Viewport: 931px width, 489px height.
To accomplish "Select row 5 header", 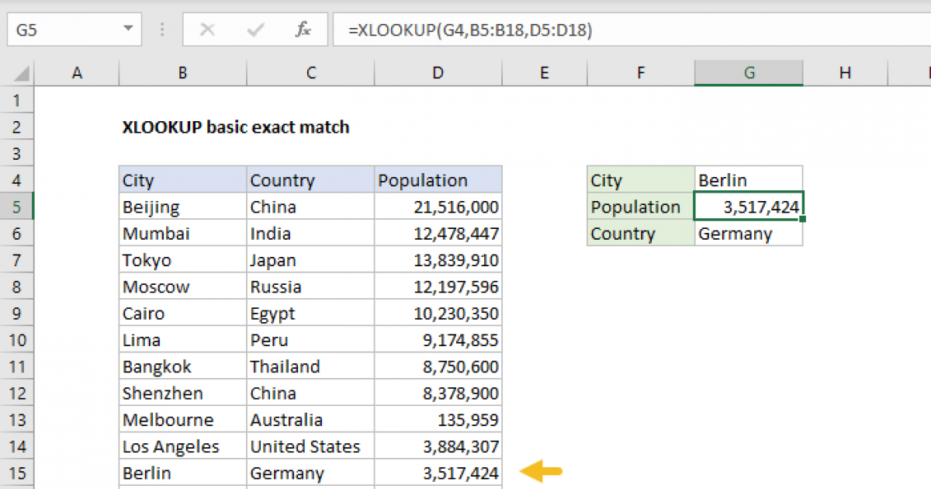I will [18, 207].
